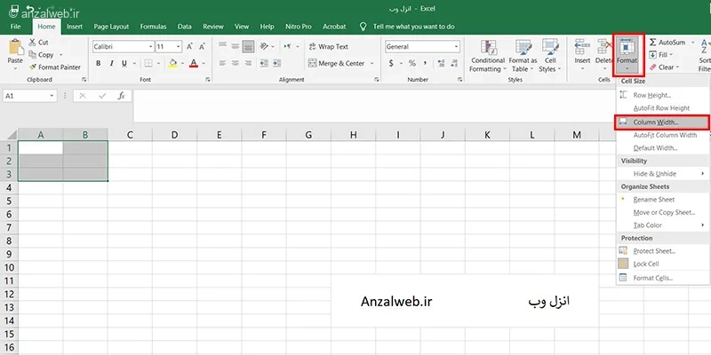The width and height of the screenshot is (711, 355).
Task: Click the Format as Table icon
Action: pyautogui.click(x=523, y=48)
